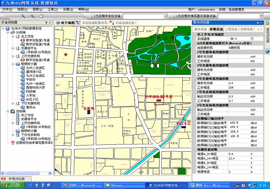The image size is (270, 189).
Task: Click the zoom in magnifier tool
Action: click(23, 16)
